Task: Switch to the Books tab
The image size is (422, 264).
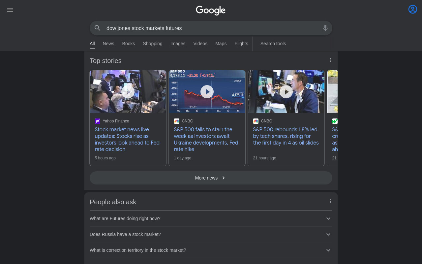Action: (129, 44)
